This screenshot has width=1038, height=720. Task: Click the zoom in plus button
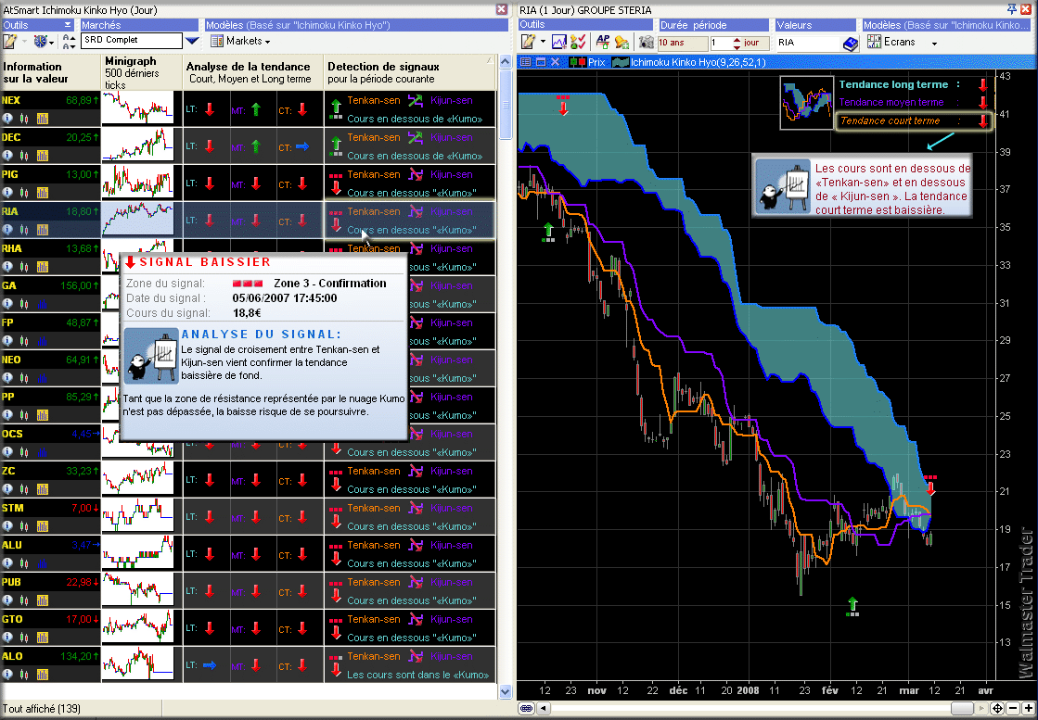1028,708
